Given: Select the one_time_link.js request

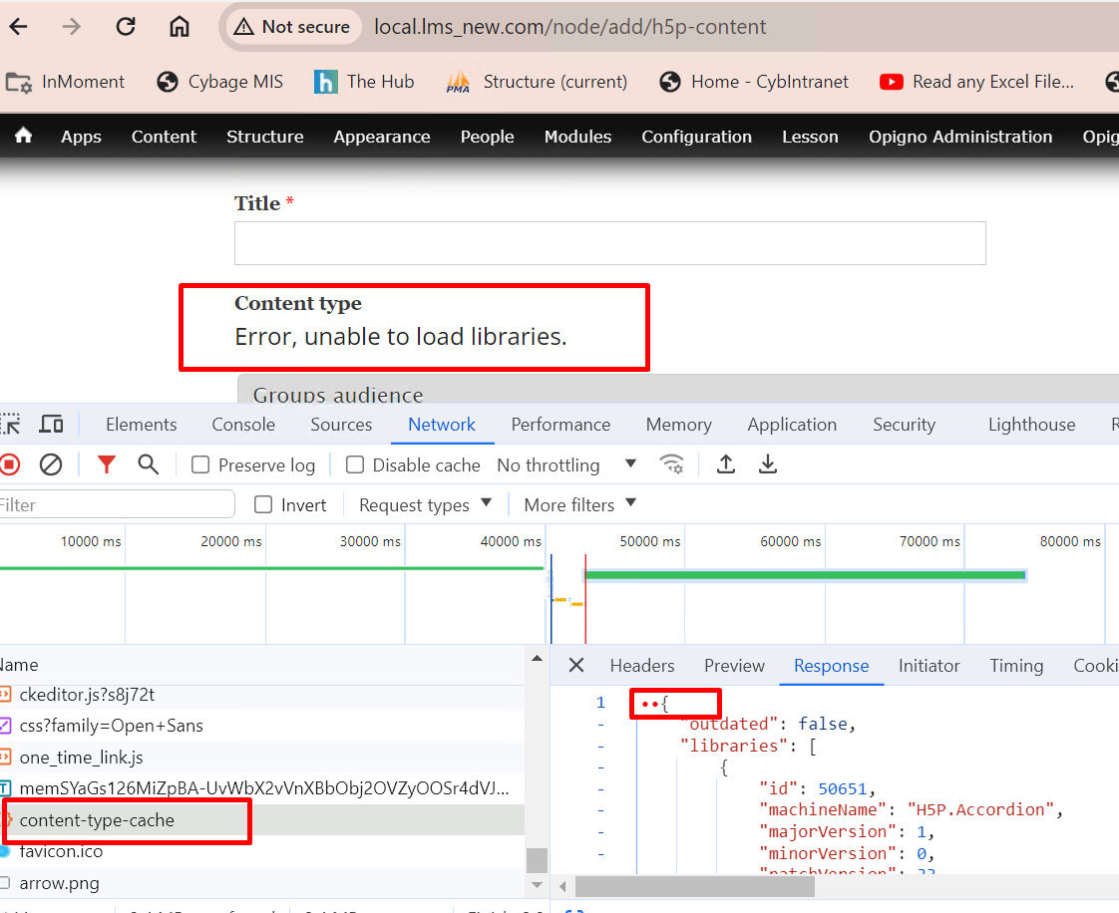Looking at the screenshot, I should click(262, 758).
